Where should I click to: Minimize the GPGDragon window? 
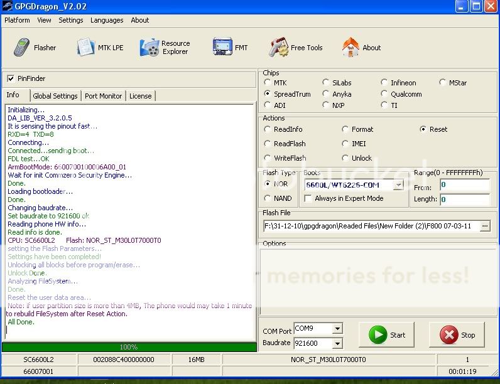[462, 6]
